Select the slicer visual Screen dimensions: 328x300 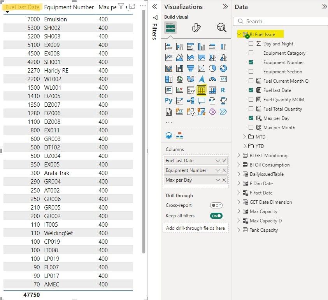(190, 90)
